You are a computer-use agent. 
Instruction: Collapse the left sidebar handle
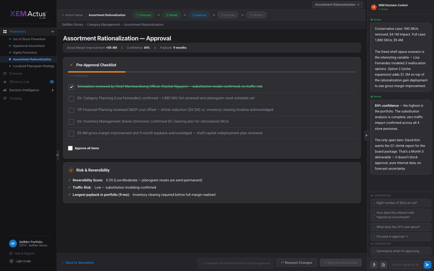tap(58, 155)
